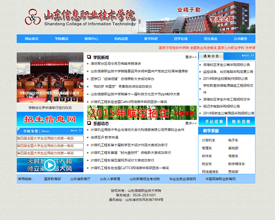
Task: Open news 团学口迎评促建总结表彰大会
Action: coord(122,79)
